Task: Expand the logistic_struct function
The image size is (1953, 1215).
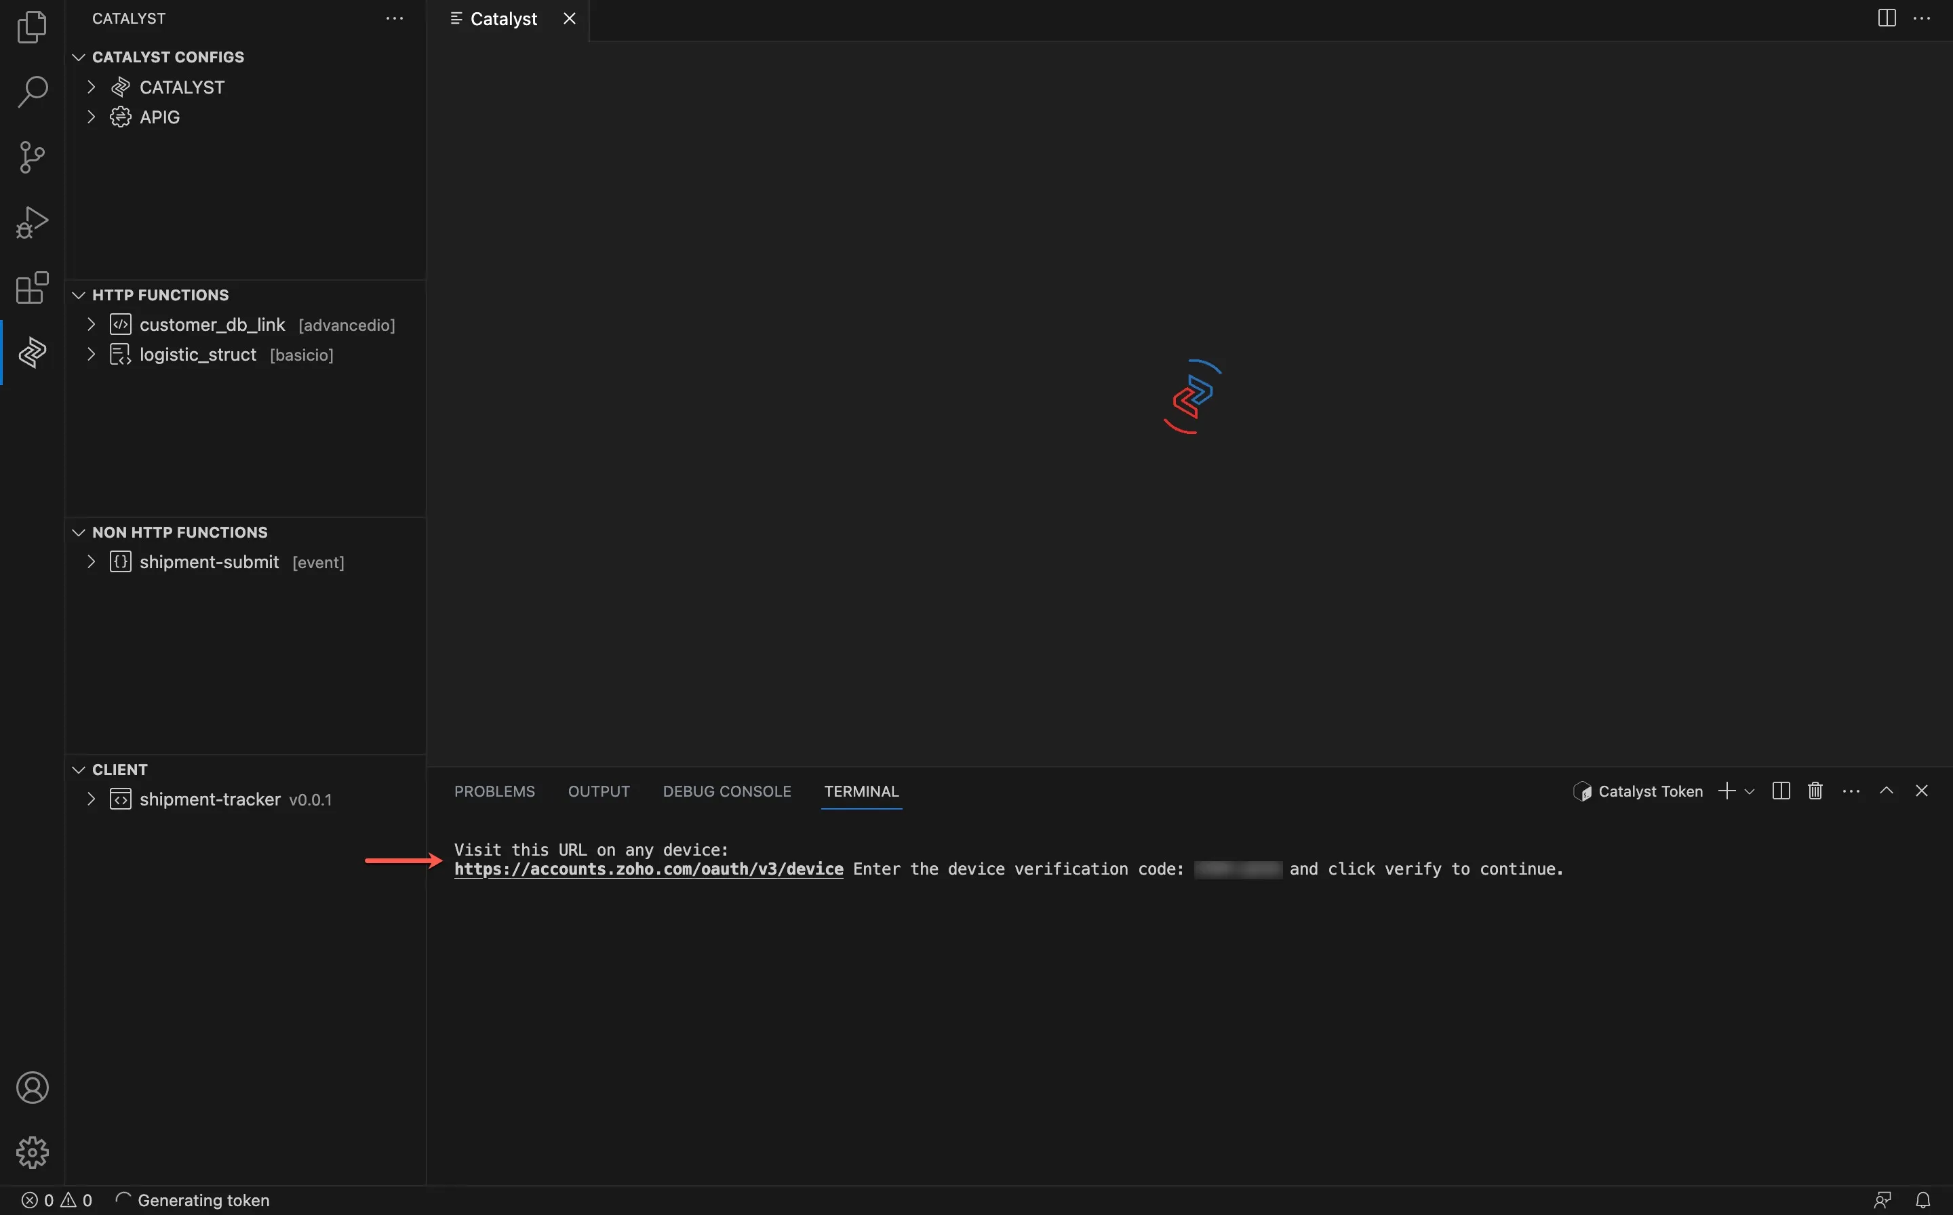Action: pos(92,355)
